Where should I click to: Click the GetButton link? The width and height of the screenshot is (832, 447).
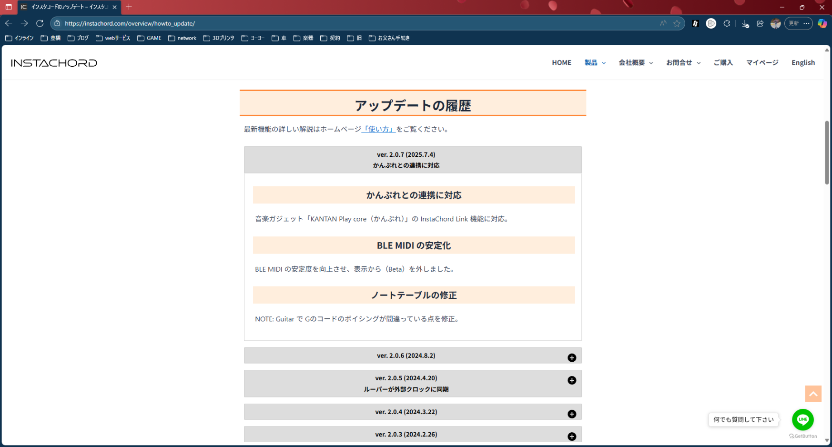tap(803, 436)
